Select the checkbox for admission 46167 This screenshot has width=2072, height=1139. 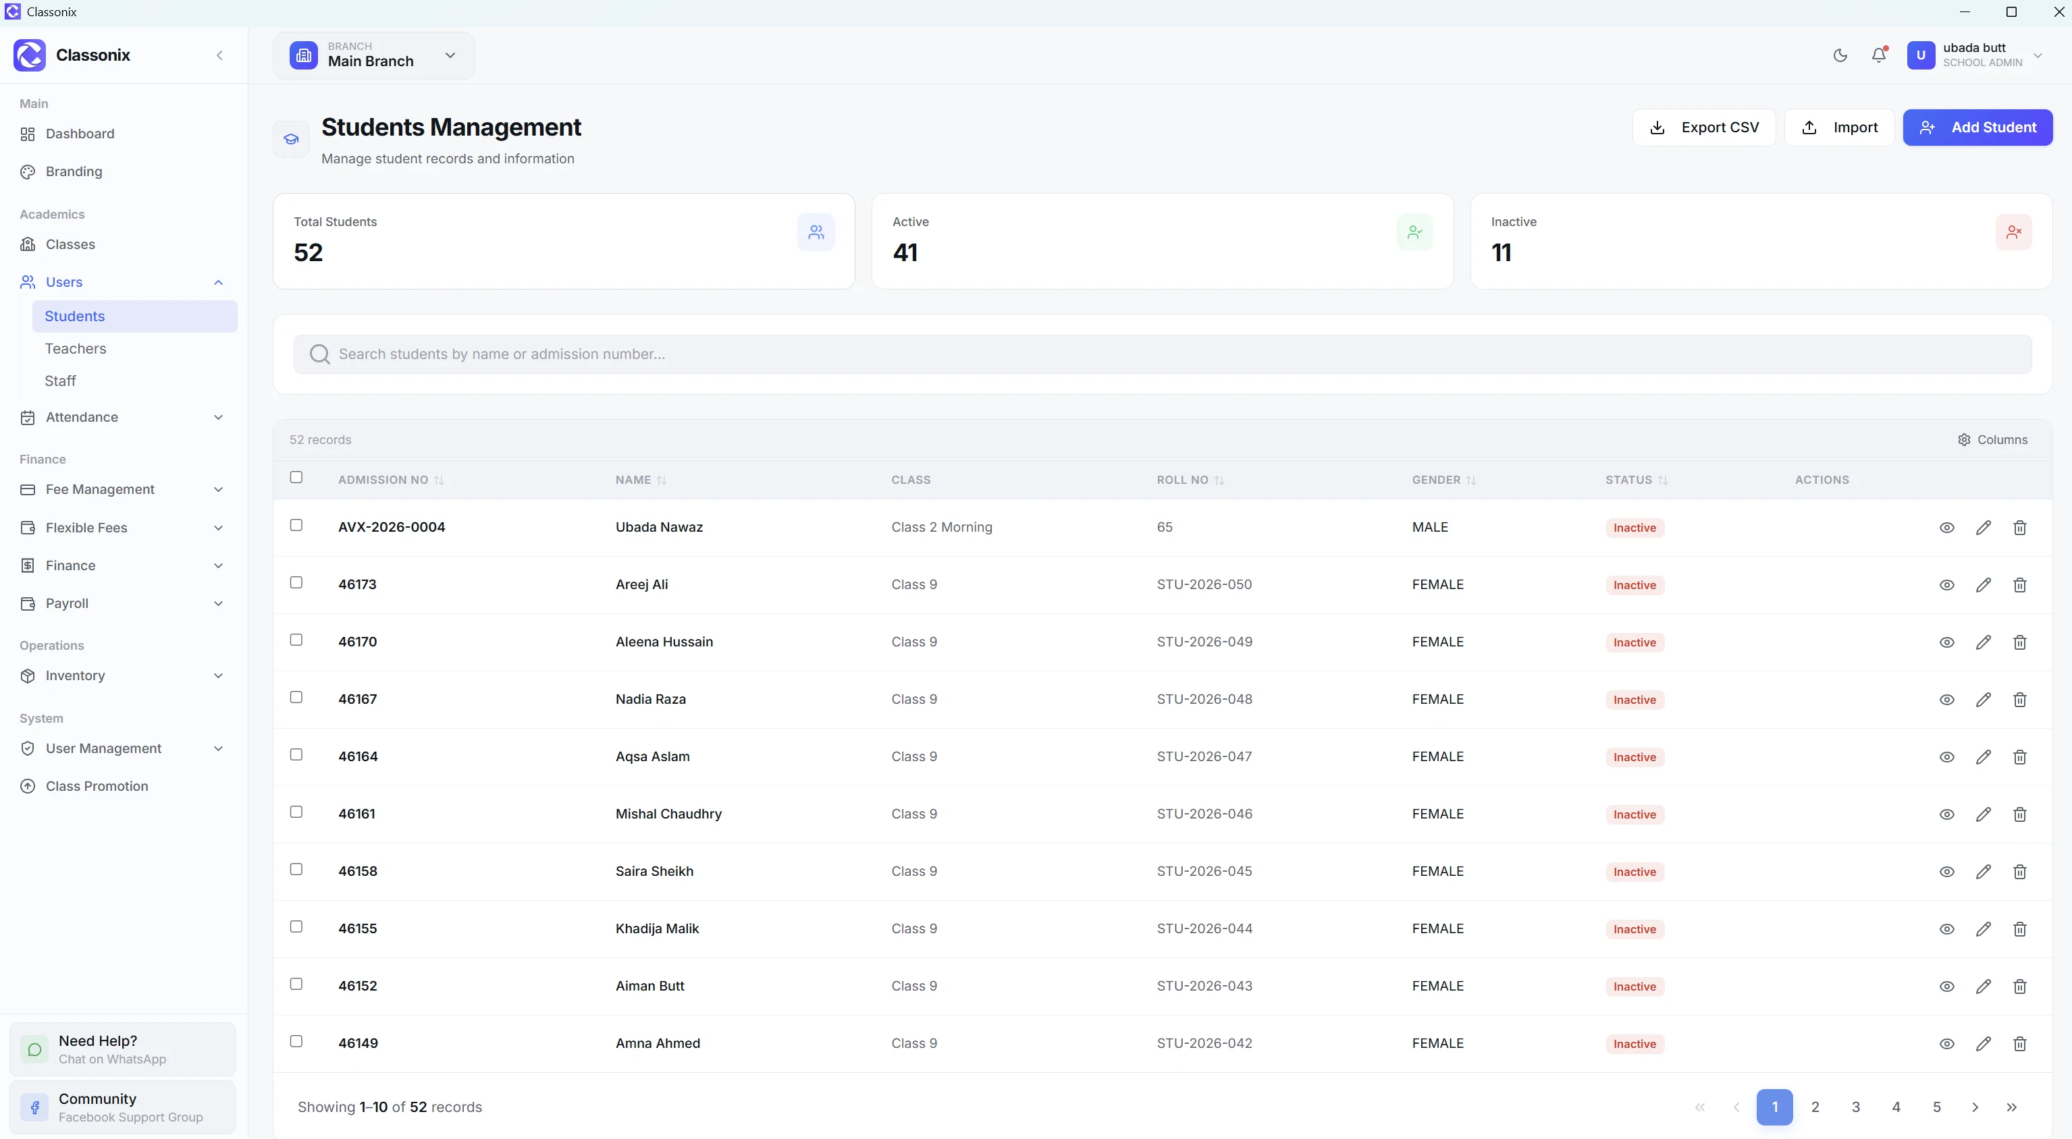coord(296,697)
